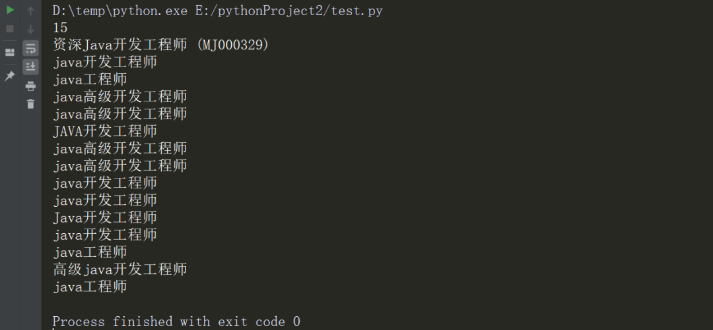Open the E:/pythonProject2/test.py path
Image resolution: width=713 pixels, height=330 pixels.
click(289, 11)
